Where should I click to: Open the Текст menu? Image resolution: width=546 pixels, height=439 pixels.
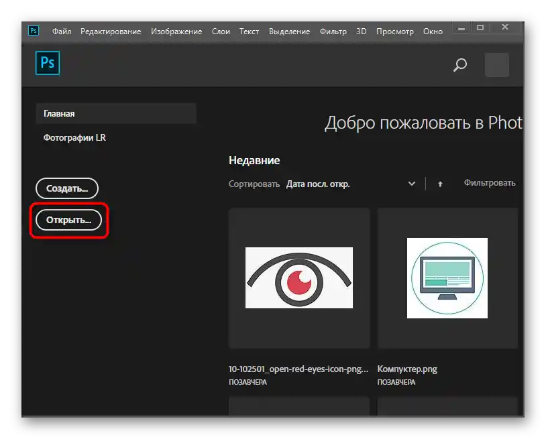coord(249,32)
